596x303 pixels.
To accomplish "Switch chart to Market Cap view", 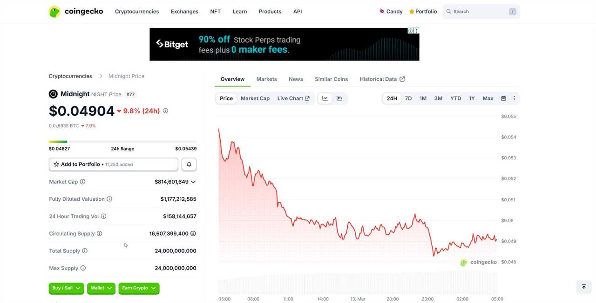I will click(255, 98).
